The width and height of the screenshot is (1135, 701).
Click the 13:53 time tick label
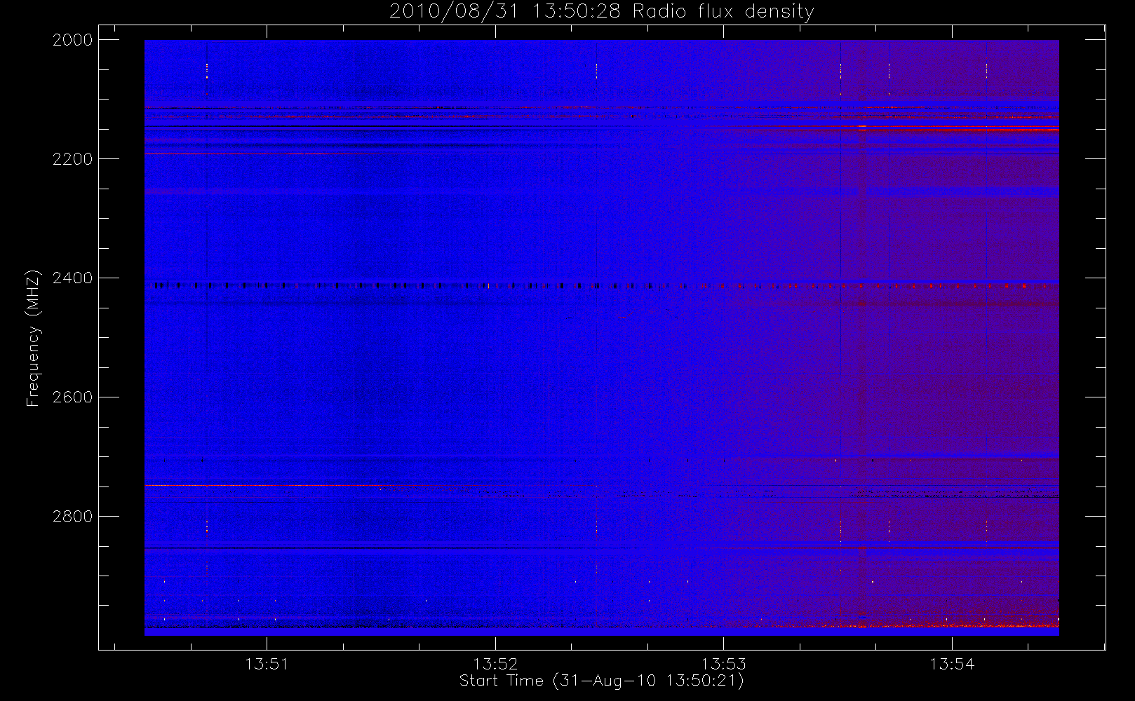point(723,664)
